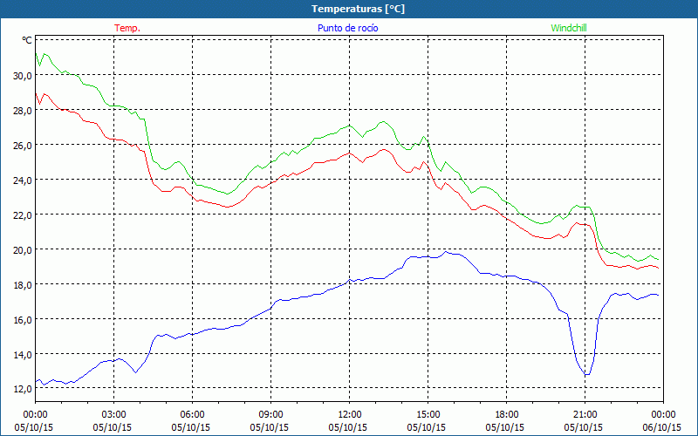Click the '05/10/15' date under 09:00

270,427
